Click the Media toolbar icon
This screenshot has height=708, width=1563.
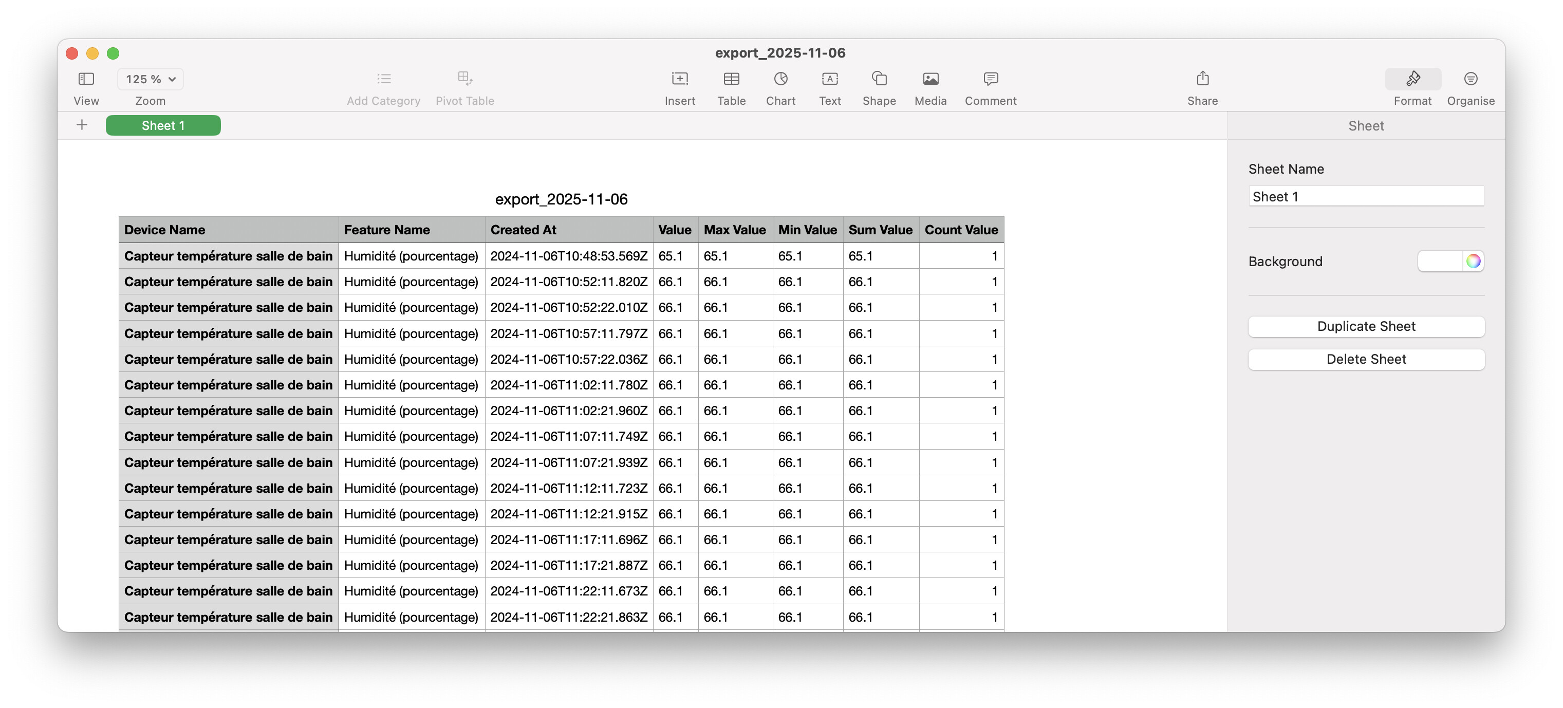click(x=930, y=79)
